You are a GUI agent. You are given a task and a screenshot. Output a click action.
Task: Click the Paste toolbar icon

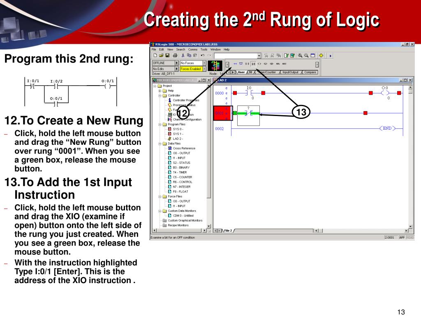point(195,56)
